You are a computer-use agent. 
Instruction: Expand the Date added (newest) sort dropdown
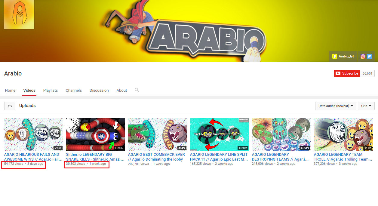pos(336,106)
